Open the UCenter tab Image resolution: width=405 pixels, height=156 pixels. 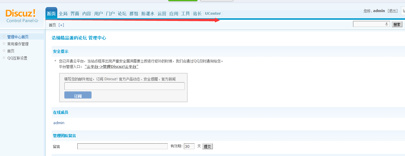click(213, 14)
